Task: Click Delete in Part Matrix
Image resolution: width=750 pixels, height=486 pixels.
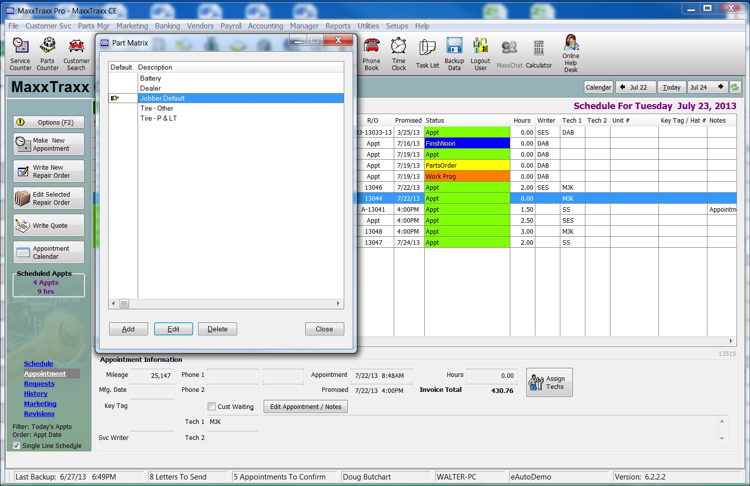Action: tap(218, 329)
